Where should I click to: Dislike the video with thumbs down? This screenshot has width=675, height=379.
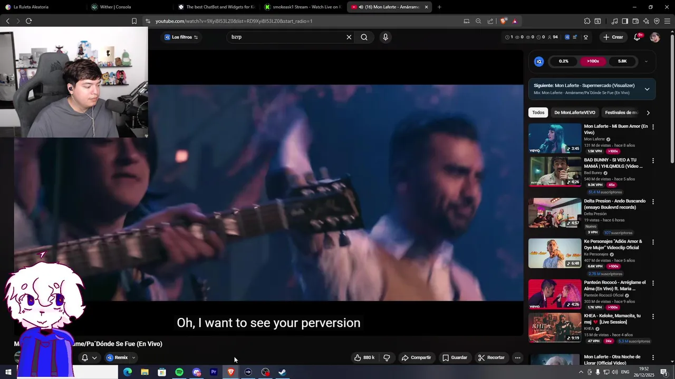(387, 358)
